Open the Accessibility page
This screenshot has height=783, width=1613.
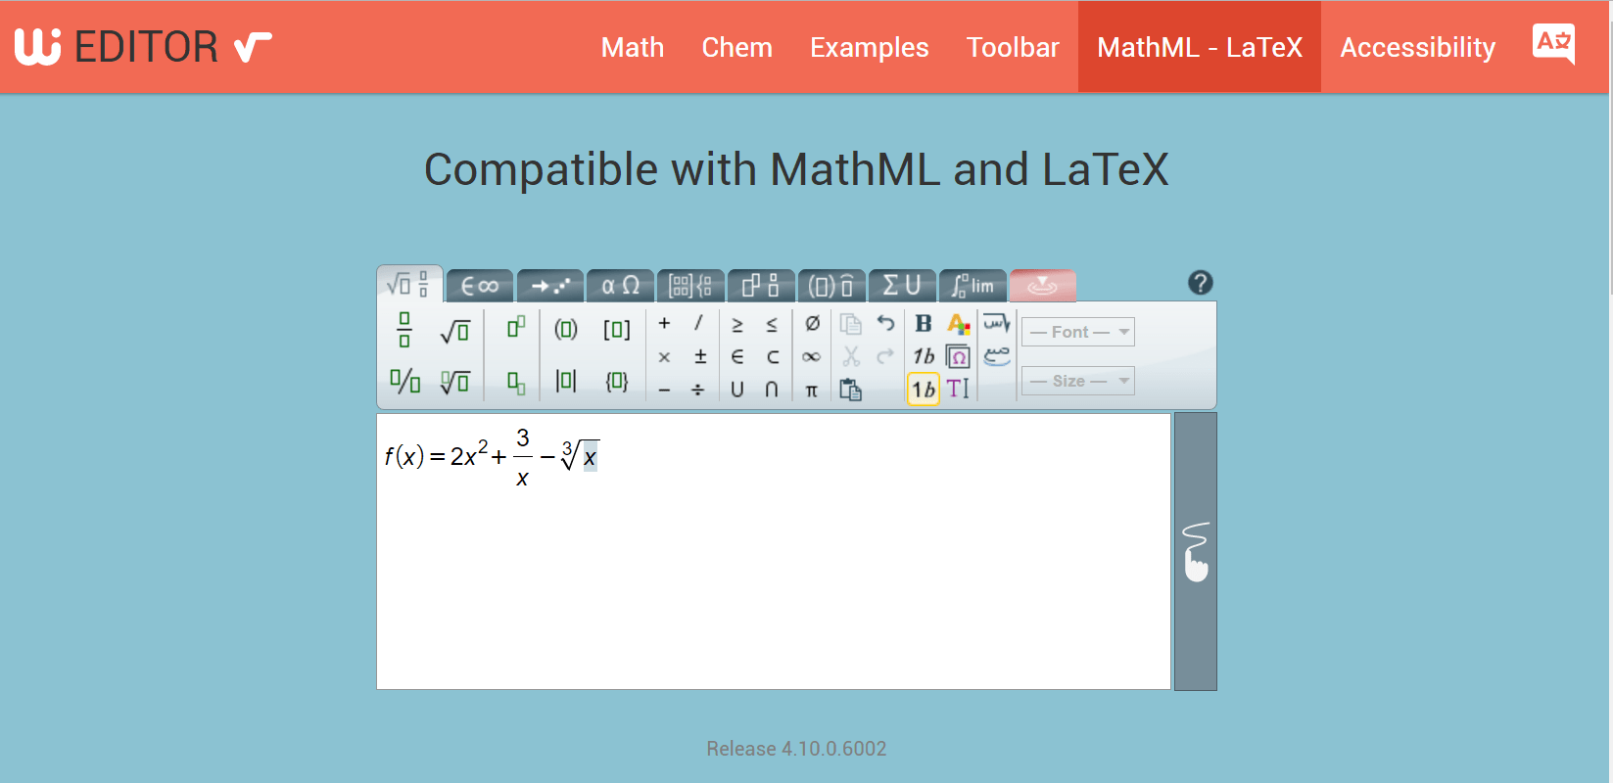(x=1418, y=47)
